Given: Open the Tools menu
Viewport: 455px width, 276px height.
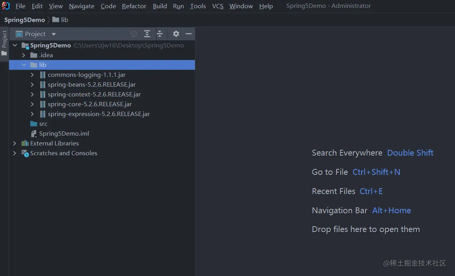Looking at the screenshot, I should [x=198, y=6].
